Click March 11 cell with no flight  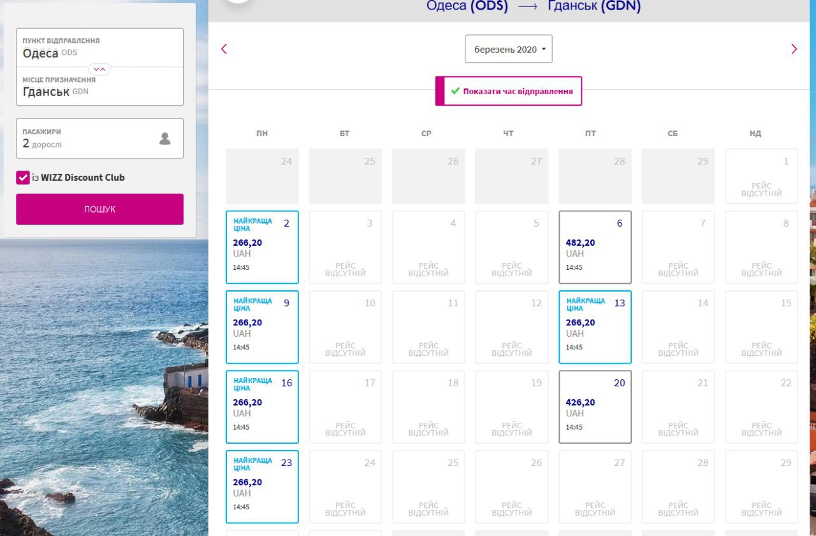coord(428,327)
